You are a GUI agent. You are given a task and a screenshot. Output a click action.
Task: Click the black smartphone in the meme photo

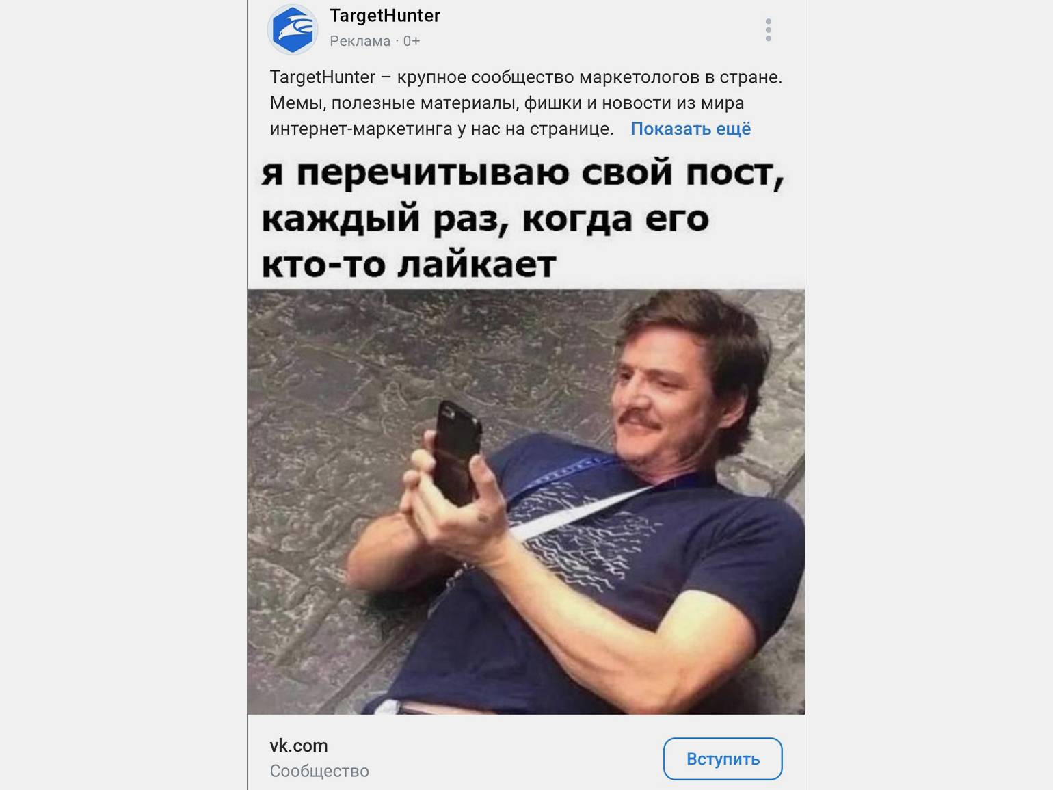point(457,453)
